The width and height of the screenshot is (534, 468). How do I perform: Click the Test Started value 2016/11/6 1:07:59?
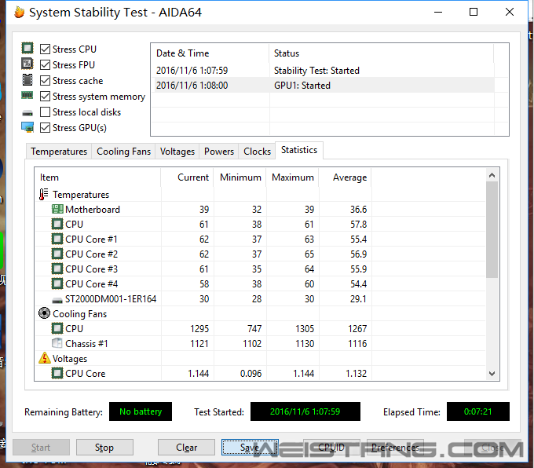(305, 411)
